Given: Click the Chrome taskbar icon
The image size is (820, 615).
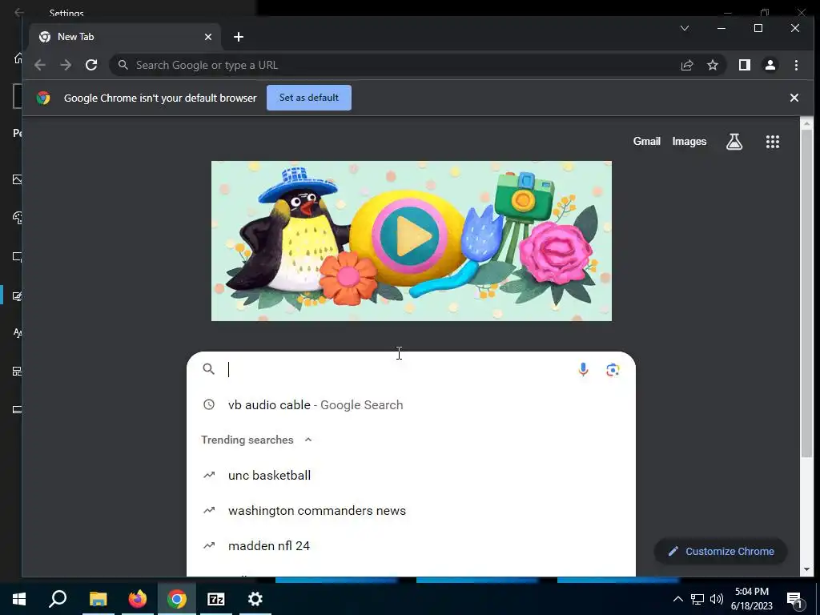Looking at the screenshot, I should pos(177,599).
